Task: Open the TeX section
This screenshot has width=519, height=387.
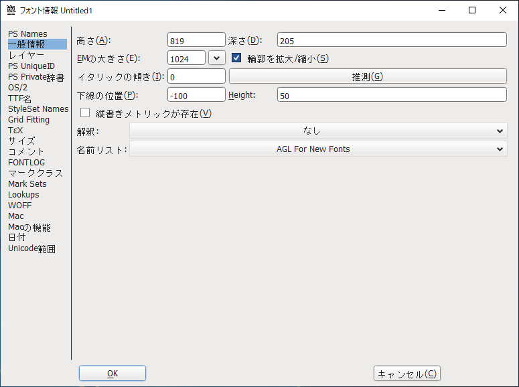Action: [15, 130]
